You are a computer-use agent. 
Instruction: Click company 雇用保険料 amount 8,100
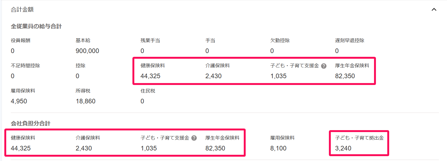pos(278,148)
